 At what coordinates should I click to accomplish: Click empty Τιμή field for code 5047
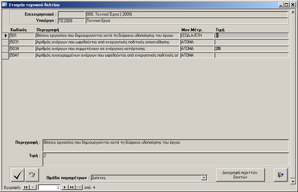(x=251, y=55)
